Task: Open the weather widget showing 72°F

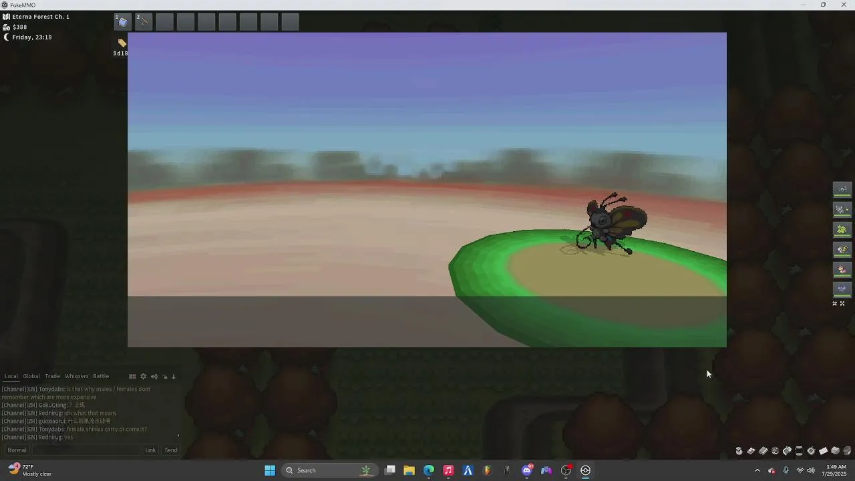Action: (x=31, y=470)
